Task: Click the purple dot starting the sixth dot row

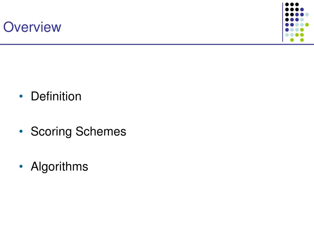Action: tap(287, 30)
